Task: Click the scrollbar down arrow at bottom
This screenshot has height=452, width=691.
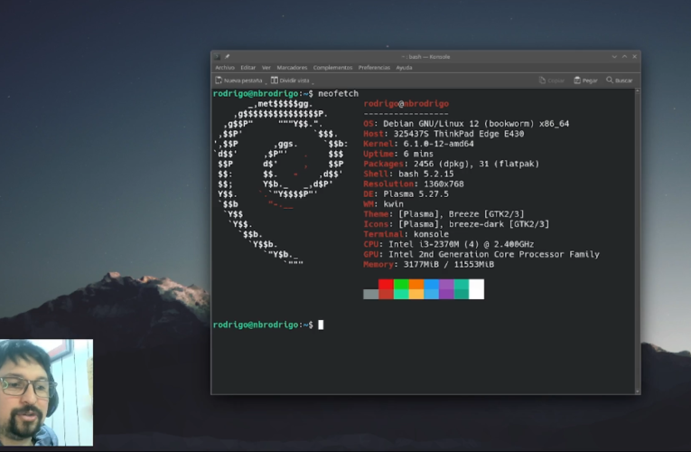Action: click(637, 391)
